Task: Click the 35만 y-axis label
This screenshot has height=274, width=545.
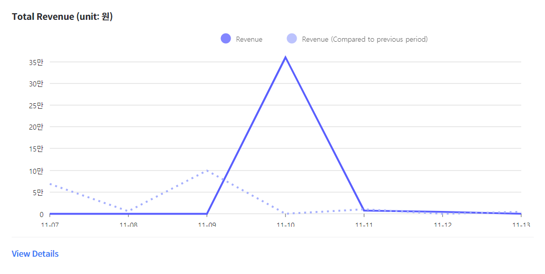Action: 36,62
